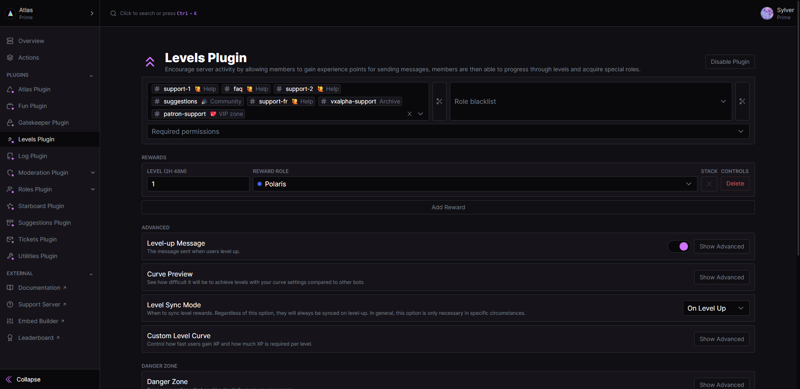Click the channel list invert icon
Image resolution: width=800 pixels, height=389 pixels.
(x=439, y=101)
